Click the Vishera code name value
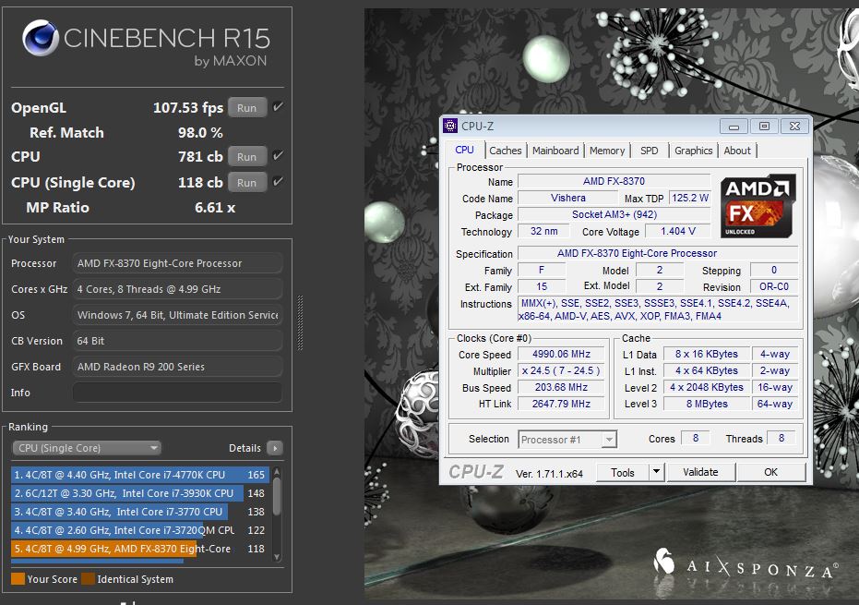859x605 pixels. point(568,198)
